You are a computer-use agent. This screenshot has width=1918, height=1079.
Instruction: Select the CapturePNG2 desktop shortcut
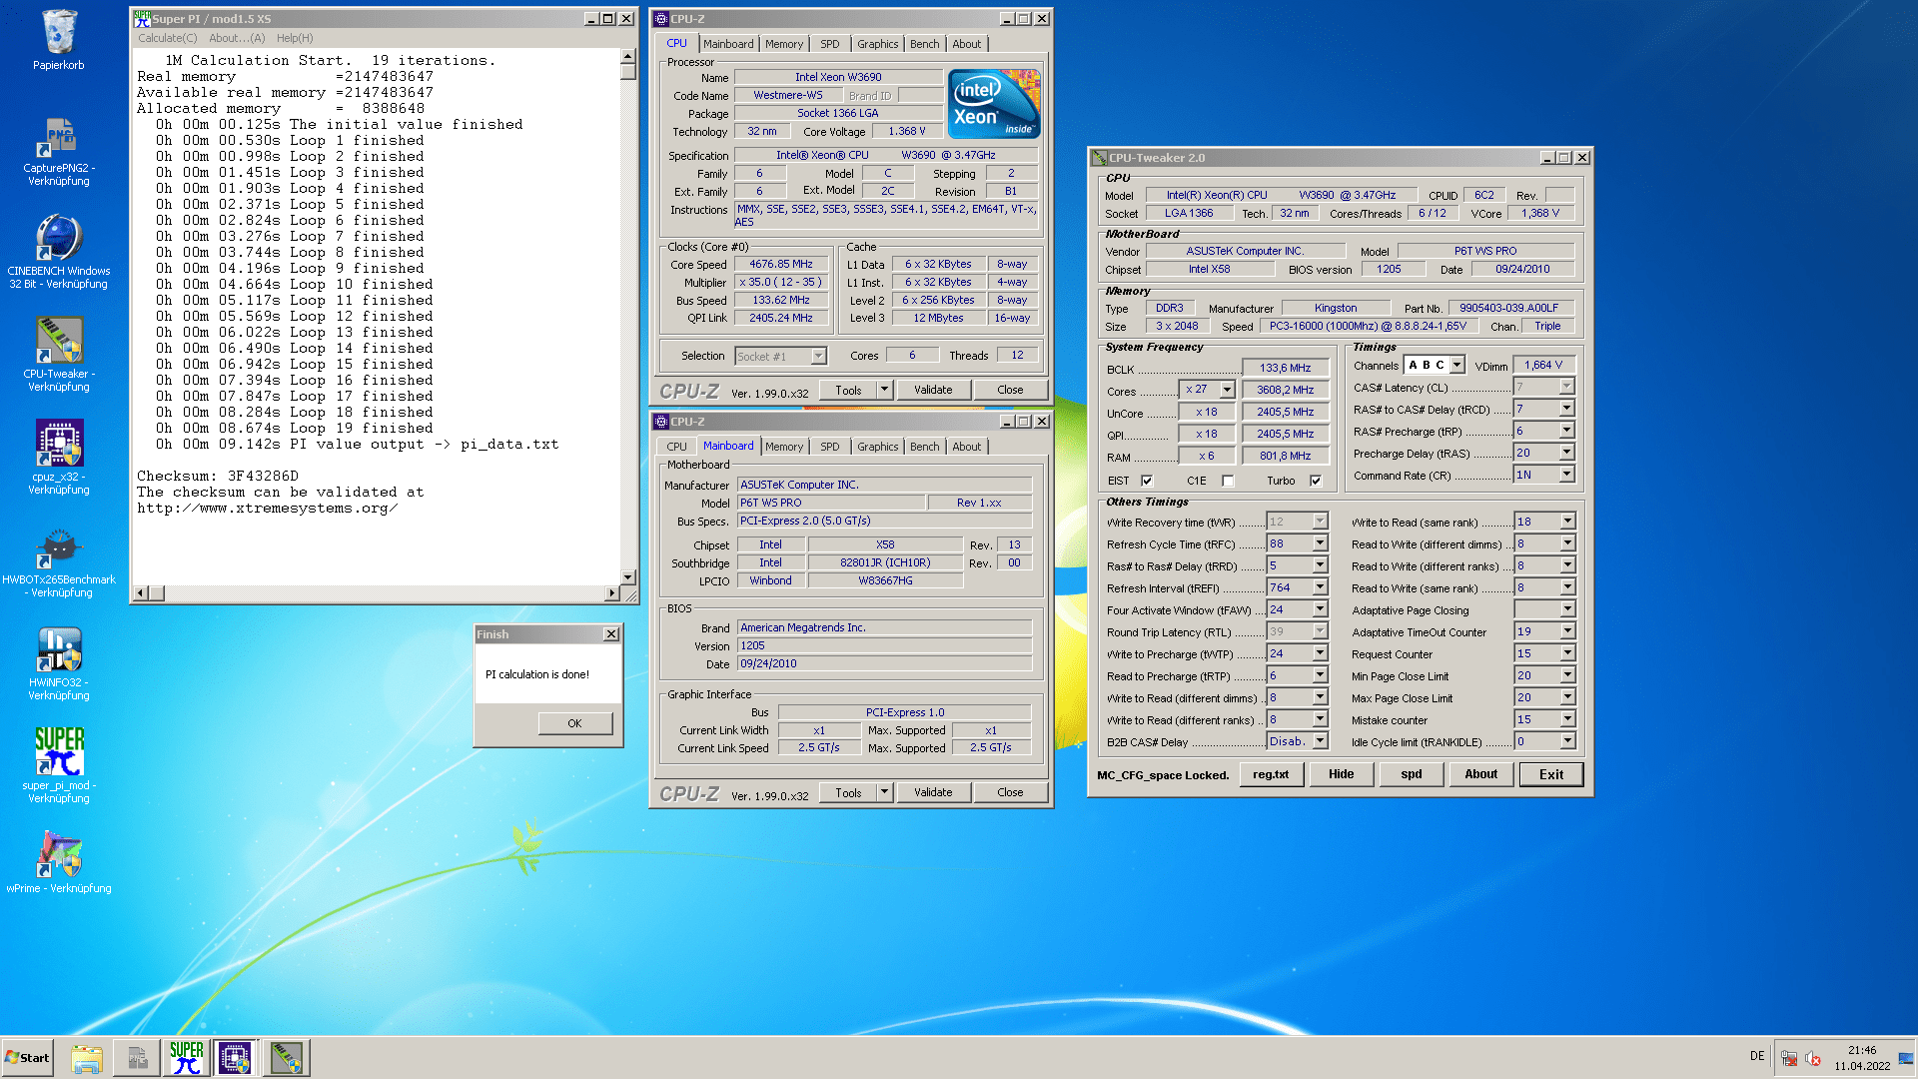(x=59, y=151)
